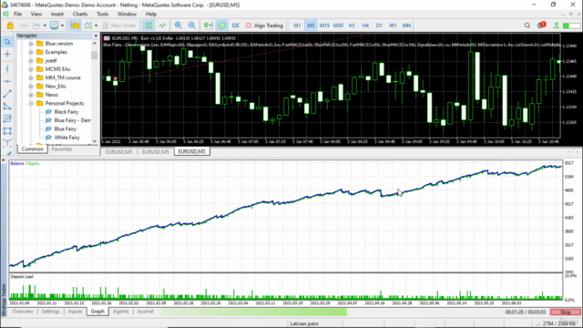Click the chart type line icon

pyautogui.click(x=36, y=26)
